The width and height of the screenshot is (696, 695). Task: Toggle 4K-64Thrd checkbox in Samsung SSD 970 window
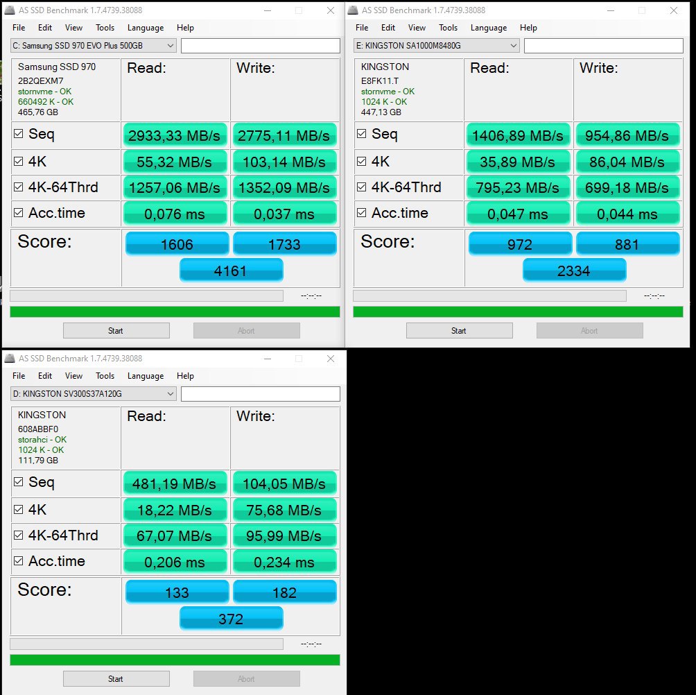[18, 187]
